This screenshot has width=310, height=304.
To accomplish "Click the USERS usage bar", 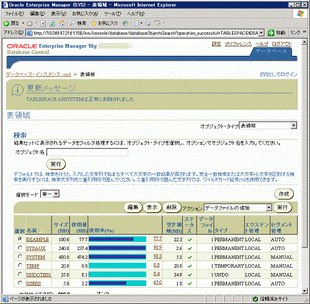I will point(117,284).
